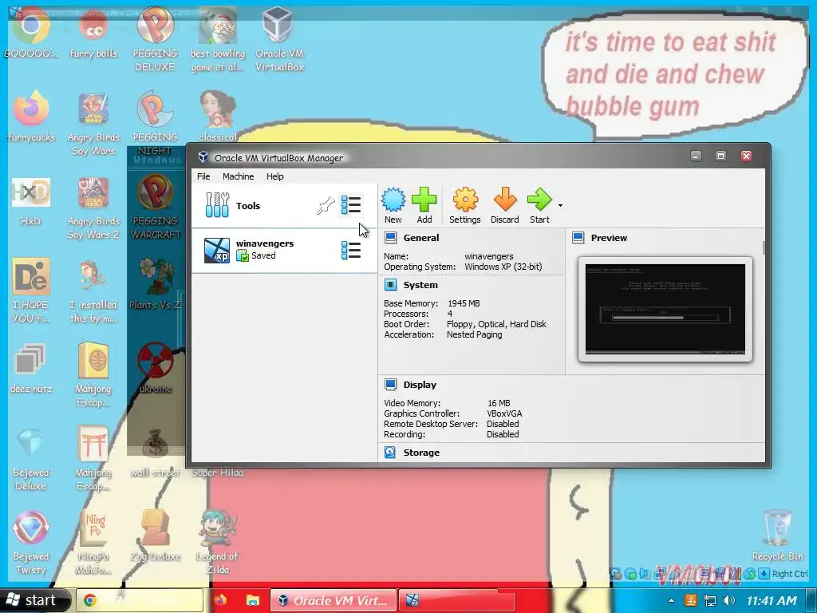Click the volume speaker tray icon
This screenshot has height=613, width=817.
tap(729, 600)
